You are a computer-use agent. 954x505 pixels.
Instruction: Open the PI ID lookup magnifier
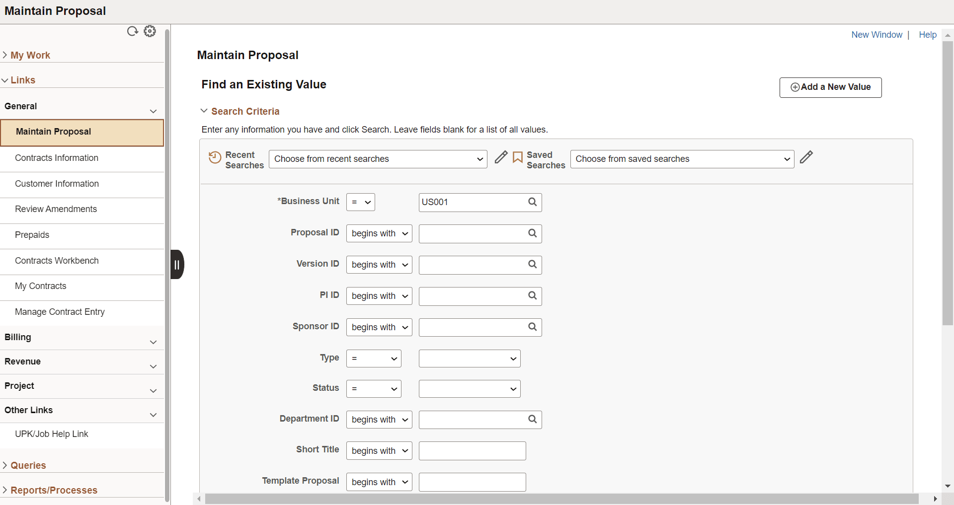(x=532, y=296)
